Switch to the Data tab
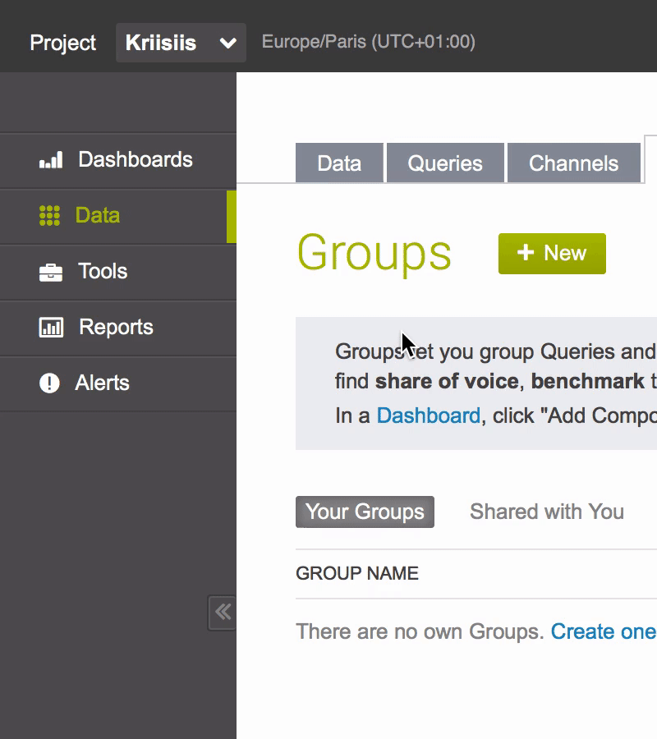 coord(339,163)
